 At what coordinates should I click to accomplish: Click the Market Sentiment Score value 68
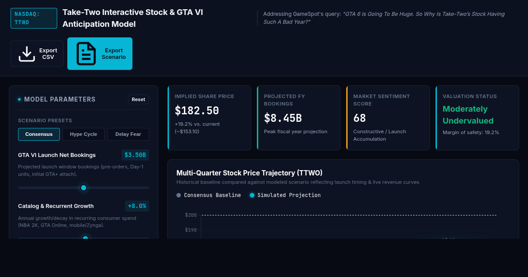pos(359,118)
